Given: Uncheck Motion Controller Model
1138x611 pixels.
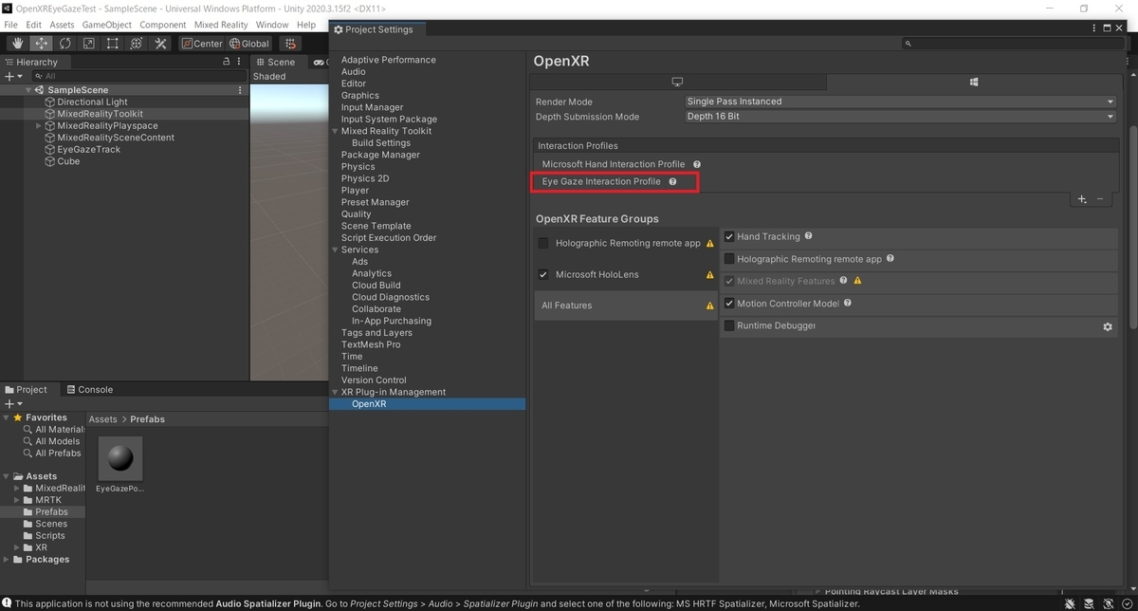Looking at the screenshot, I should point(729,304).
